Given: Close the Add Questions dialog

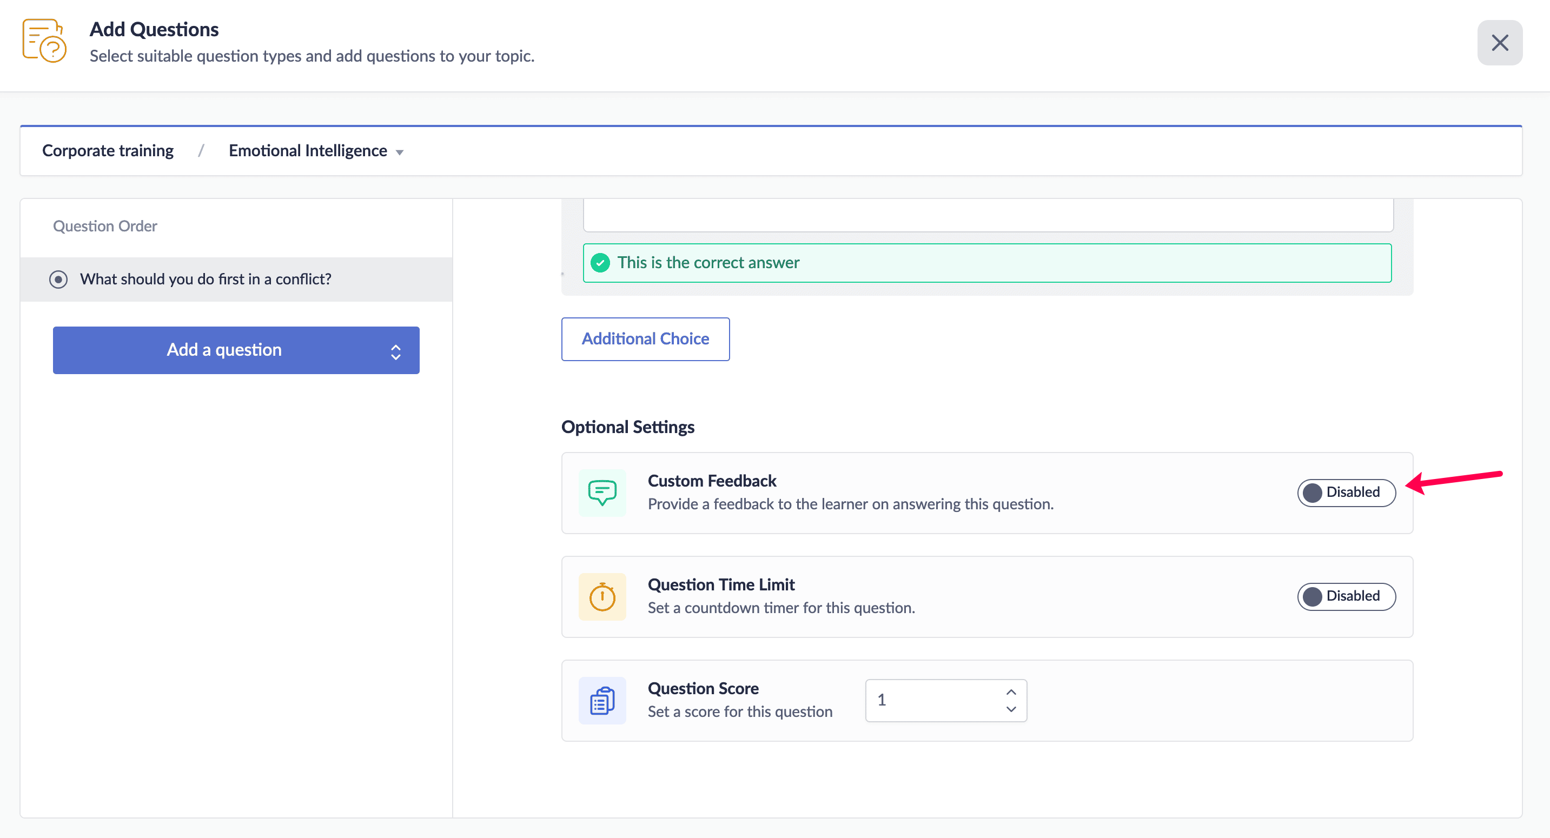Looking at the screenshot, I should pos(1499,43).
